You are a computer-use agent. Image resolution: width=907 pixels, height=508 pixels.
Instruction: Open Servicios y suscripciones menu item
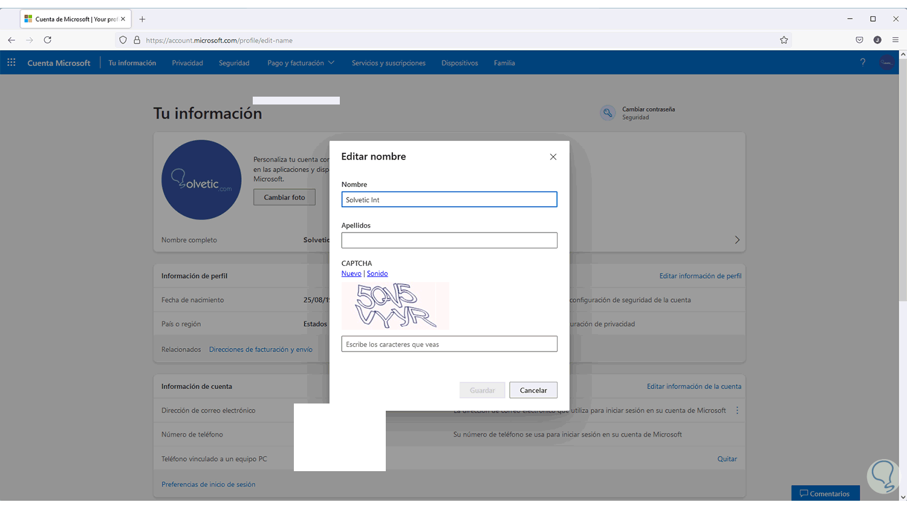[x=389, y=63]
